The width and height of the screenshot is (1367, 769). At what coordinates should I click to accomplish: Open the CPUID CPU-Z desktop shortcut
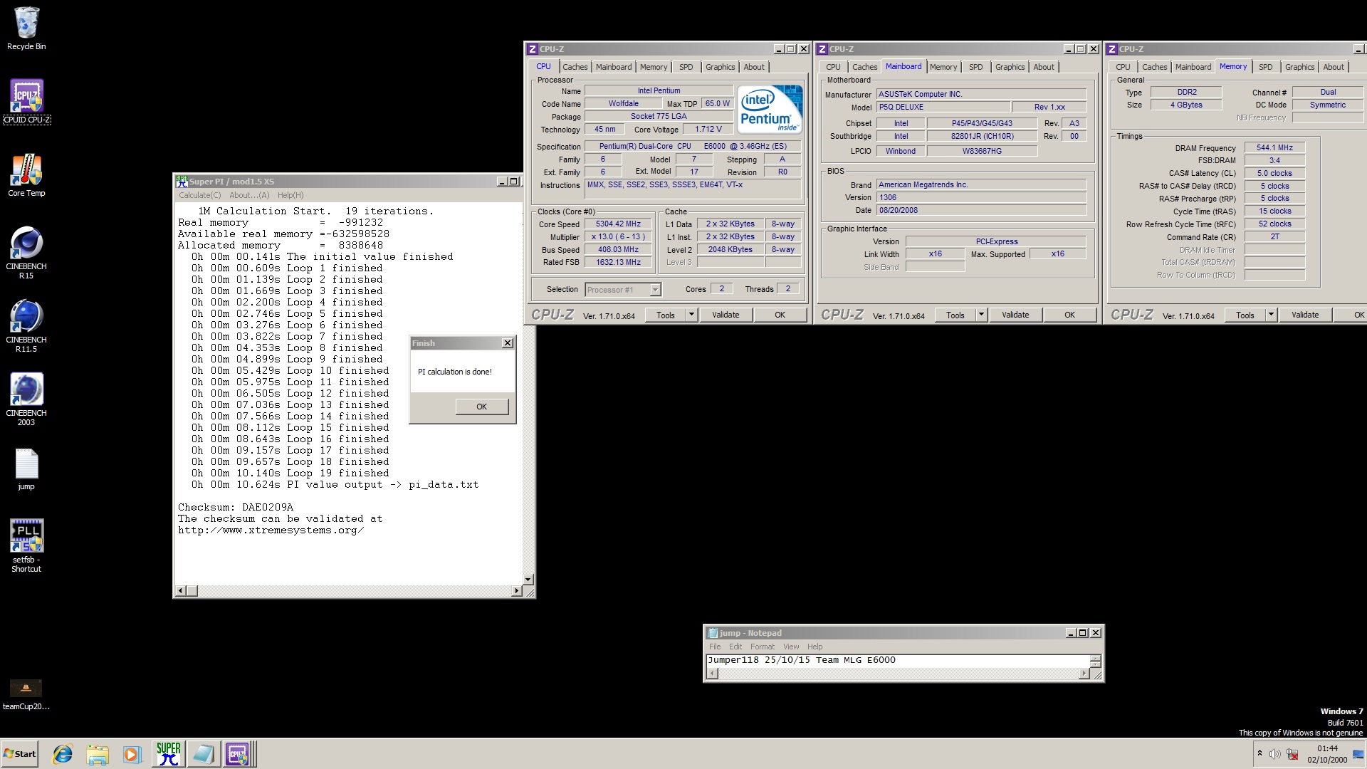point(26,101)
